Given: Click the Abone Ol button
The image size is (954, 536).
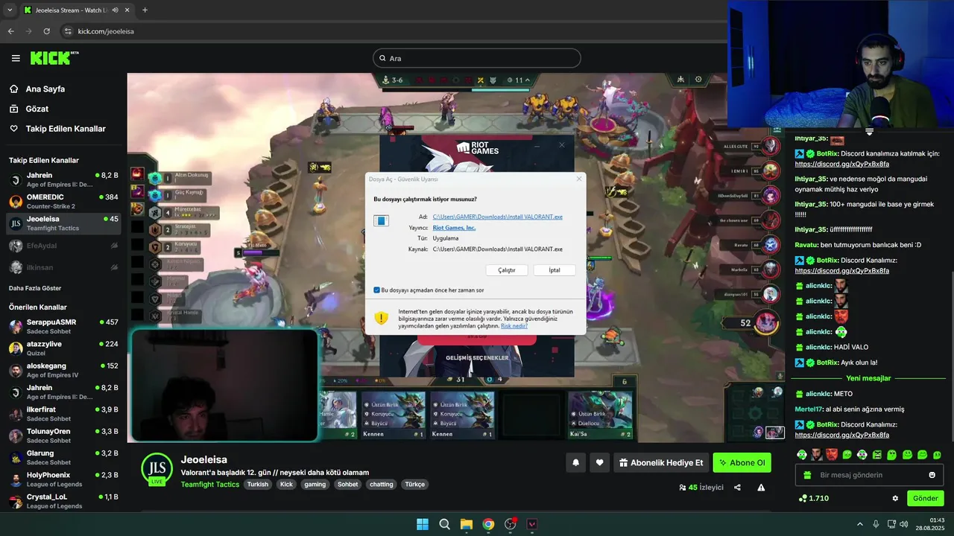Looking at the screenshot, I should (742, 463).
